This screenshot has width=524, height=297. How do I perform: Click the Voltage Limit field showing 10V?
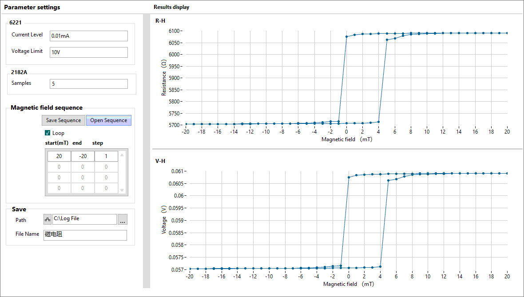coord(88,52)
